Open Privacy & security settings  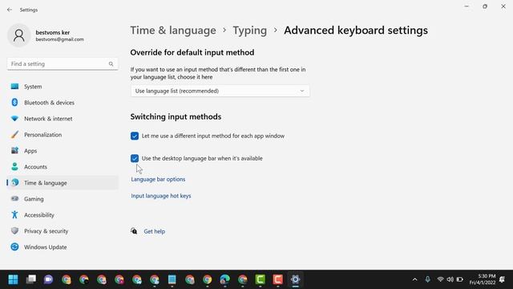[63, 231]
